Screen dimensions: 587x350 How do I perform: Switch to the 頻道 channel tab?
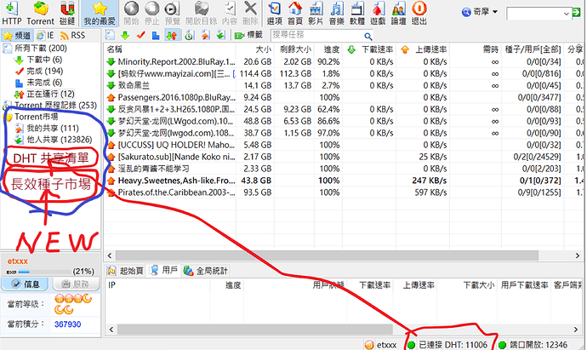coord(17,36)
